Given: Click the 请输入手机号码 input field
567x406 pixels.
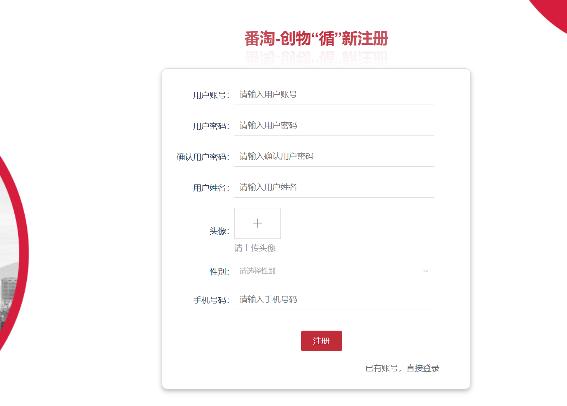Looking at the screenshot, I should [x=334, y=300].
